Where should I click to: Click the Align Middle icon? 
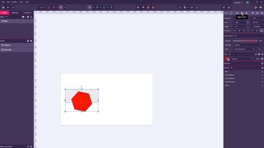click(x=257, y=13)
